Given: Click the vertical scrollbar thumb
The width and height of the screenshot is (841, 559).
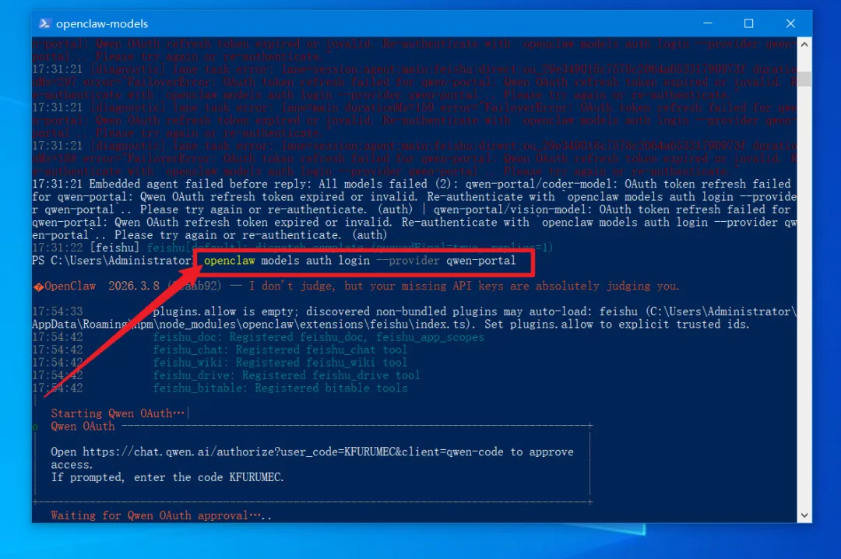Looking at the screenshot, I should [804, 79].
